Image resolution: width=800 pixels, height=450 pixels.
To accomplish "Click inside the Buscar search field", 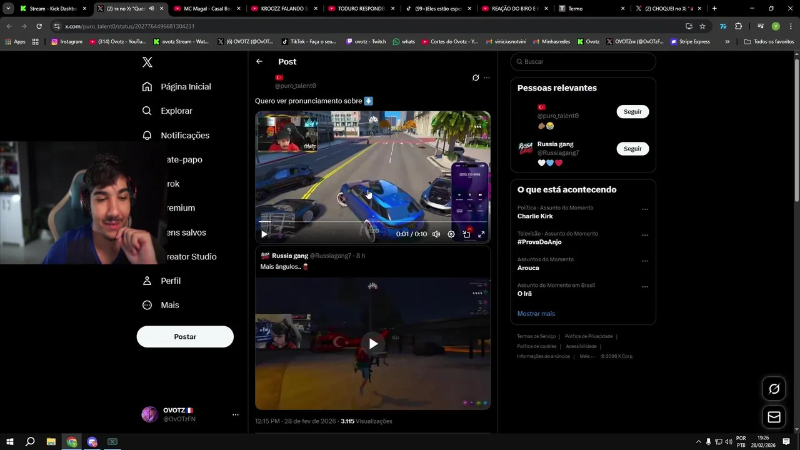I will [583, 61].
